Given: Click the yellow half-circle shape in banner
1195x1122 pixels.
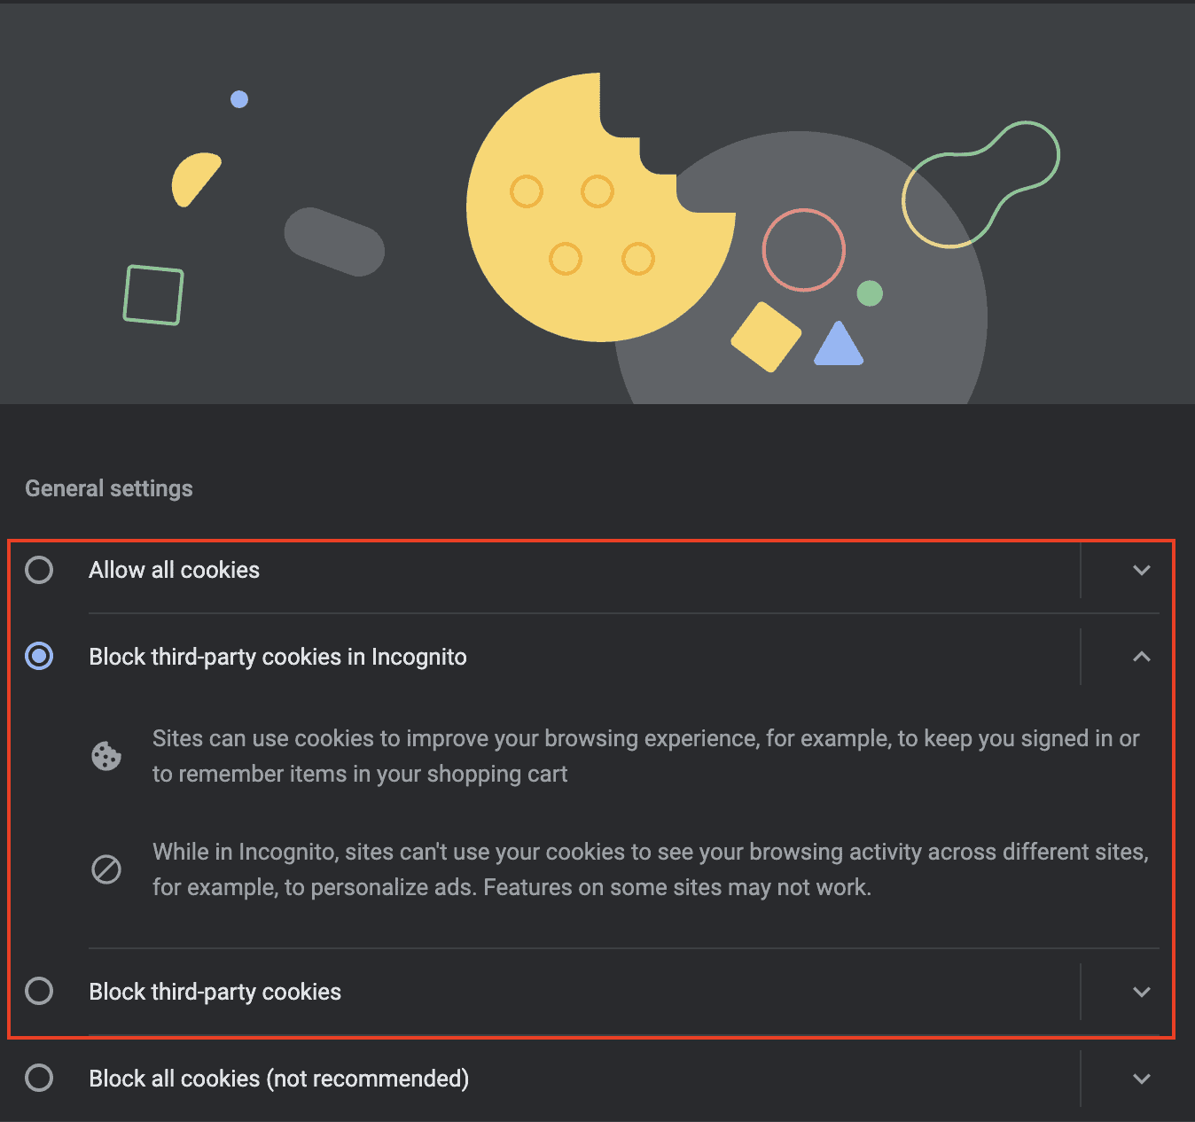Looking at the screenshot, I should click(x=193, y=177).
